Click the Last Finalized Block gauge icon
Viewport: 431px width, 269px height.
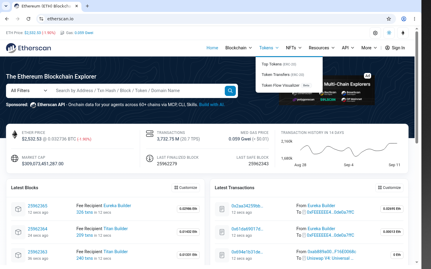tap(150, 158)
